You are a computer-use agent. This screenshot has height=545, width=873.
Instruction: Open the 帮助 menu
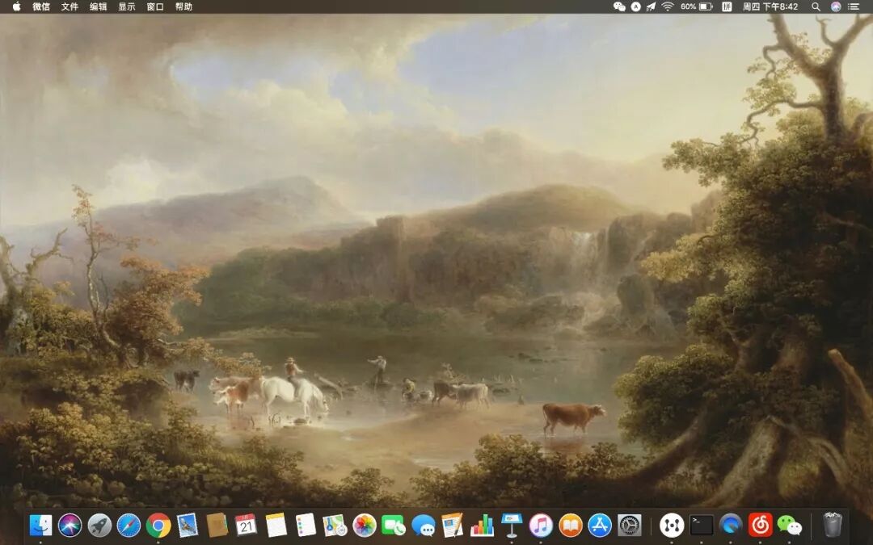click(x=183, y=6)
